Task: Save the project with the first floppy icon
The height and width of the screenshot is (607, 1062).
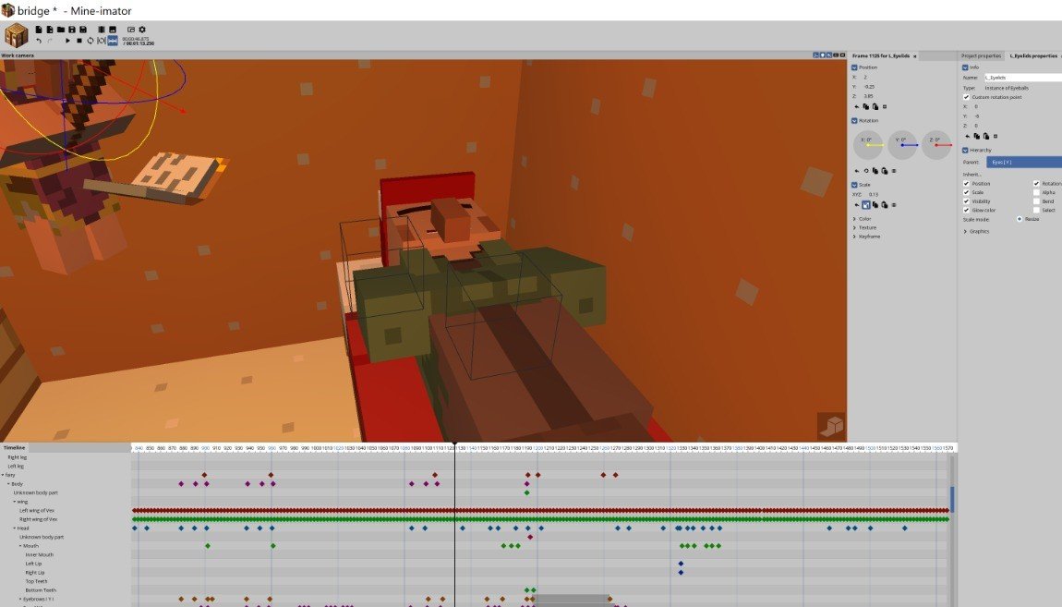Action: click(x=72, y=30)
